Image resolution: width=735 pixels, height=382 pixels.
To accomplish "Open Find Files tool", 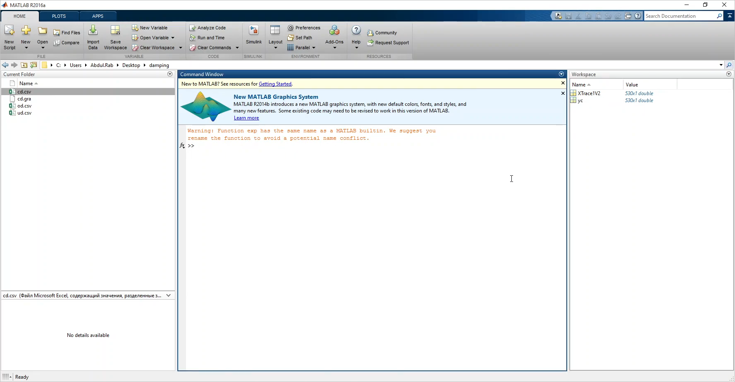I will pyautogui.click(x=67, y=33).
